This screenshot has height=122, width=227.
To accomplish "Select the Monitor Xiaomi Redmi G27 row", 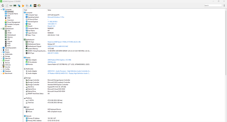I will click(x=57, y=64).
